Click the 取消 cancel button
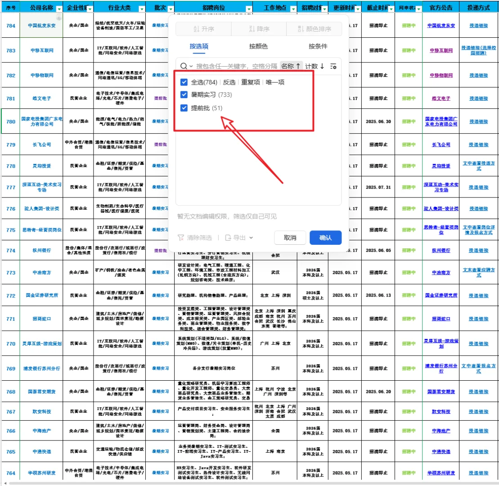The height and width of the screenshot is (486, 499). pyautogui.click(x=290, y=238)
